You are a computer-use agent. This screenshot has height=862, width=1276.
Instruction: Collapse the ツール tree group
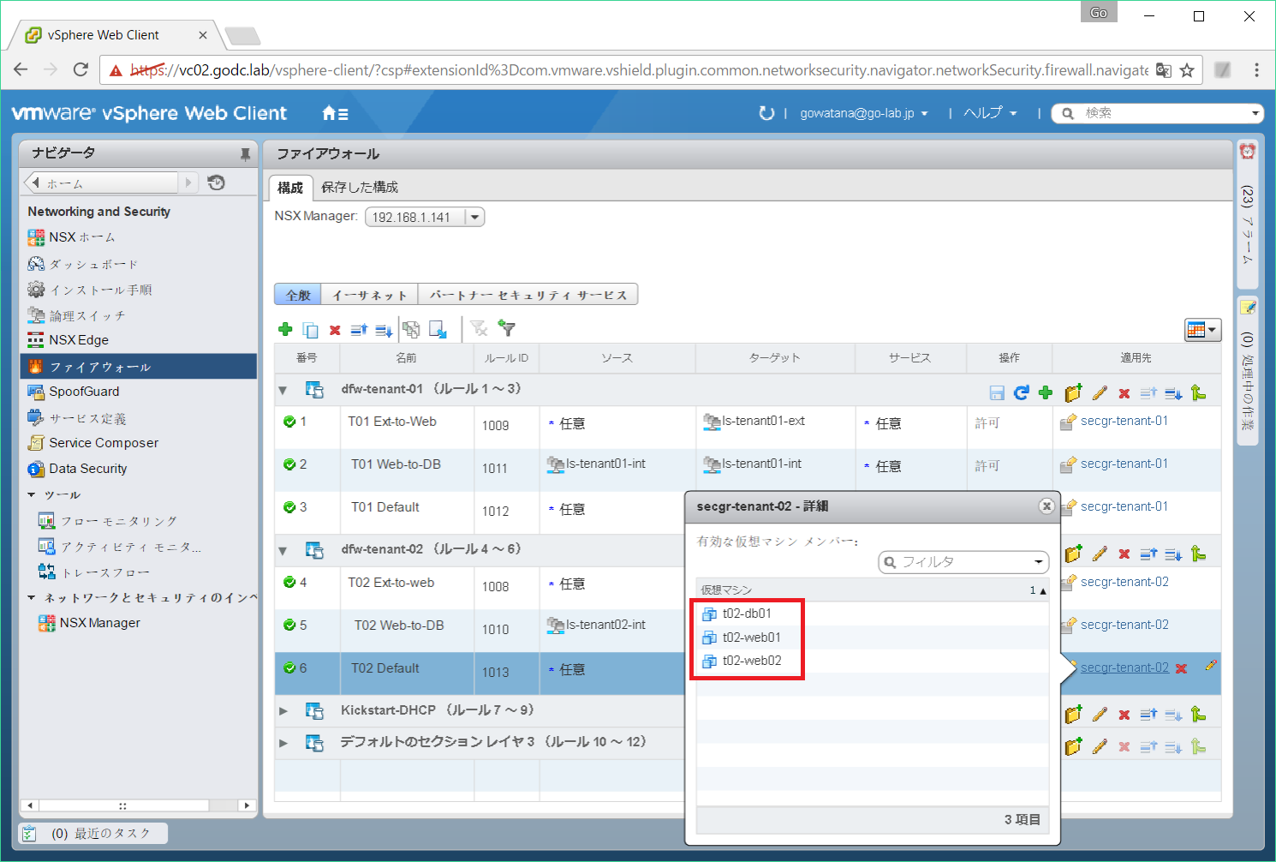pyautogui.click(x=32, y=494)
